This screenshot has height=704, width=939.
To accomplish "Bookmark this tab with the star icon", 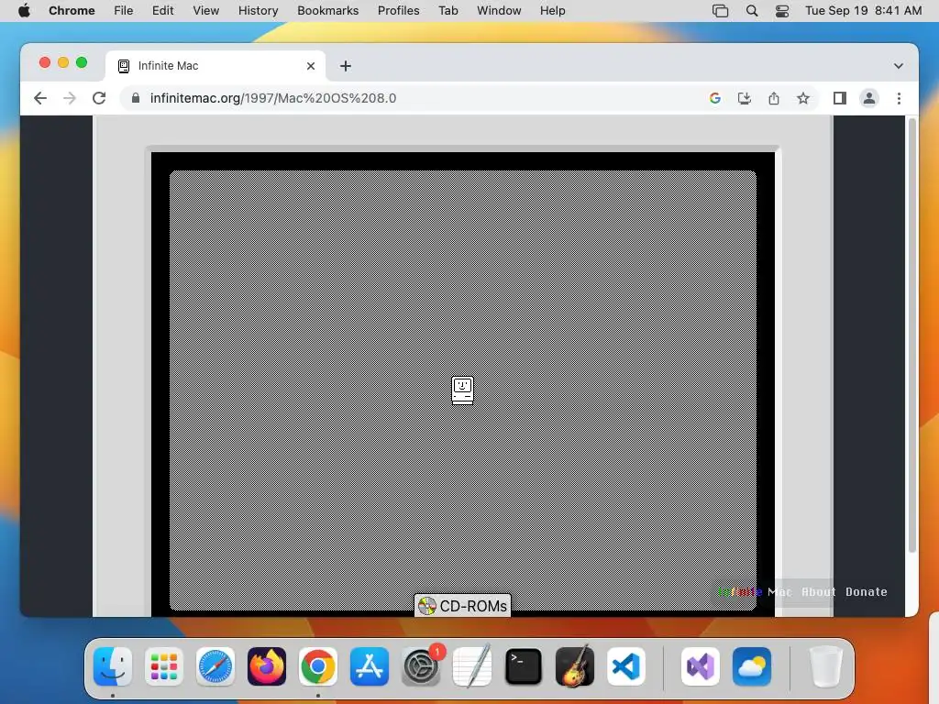I will click(x=803, y=98).
